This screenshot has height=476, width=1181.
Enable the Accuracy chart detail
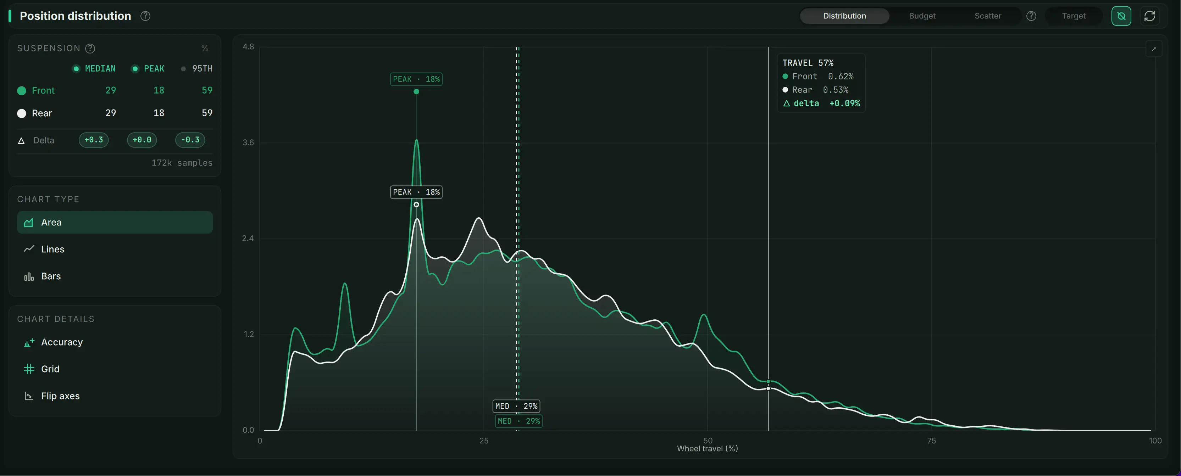pos(115,342)
